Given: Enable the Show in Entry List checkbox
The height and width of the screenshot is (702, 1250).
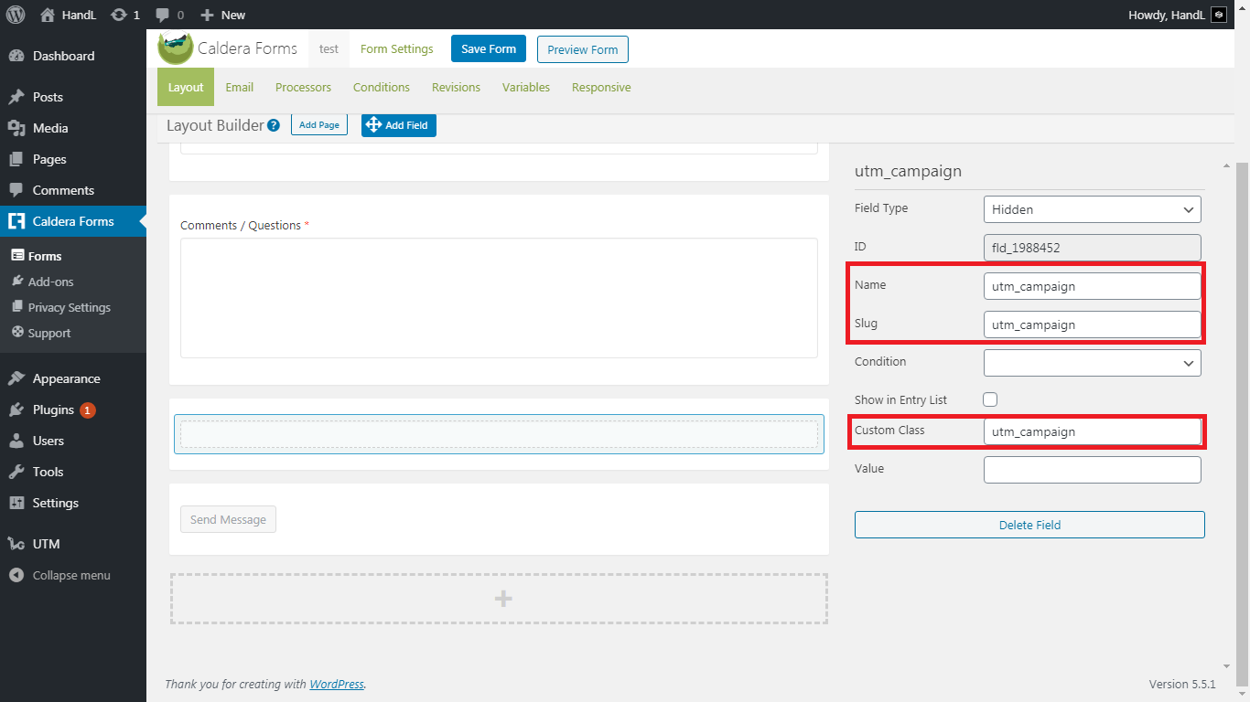Looking at the screenshot, I should (x=990, y=399).
